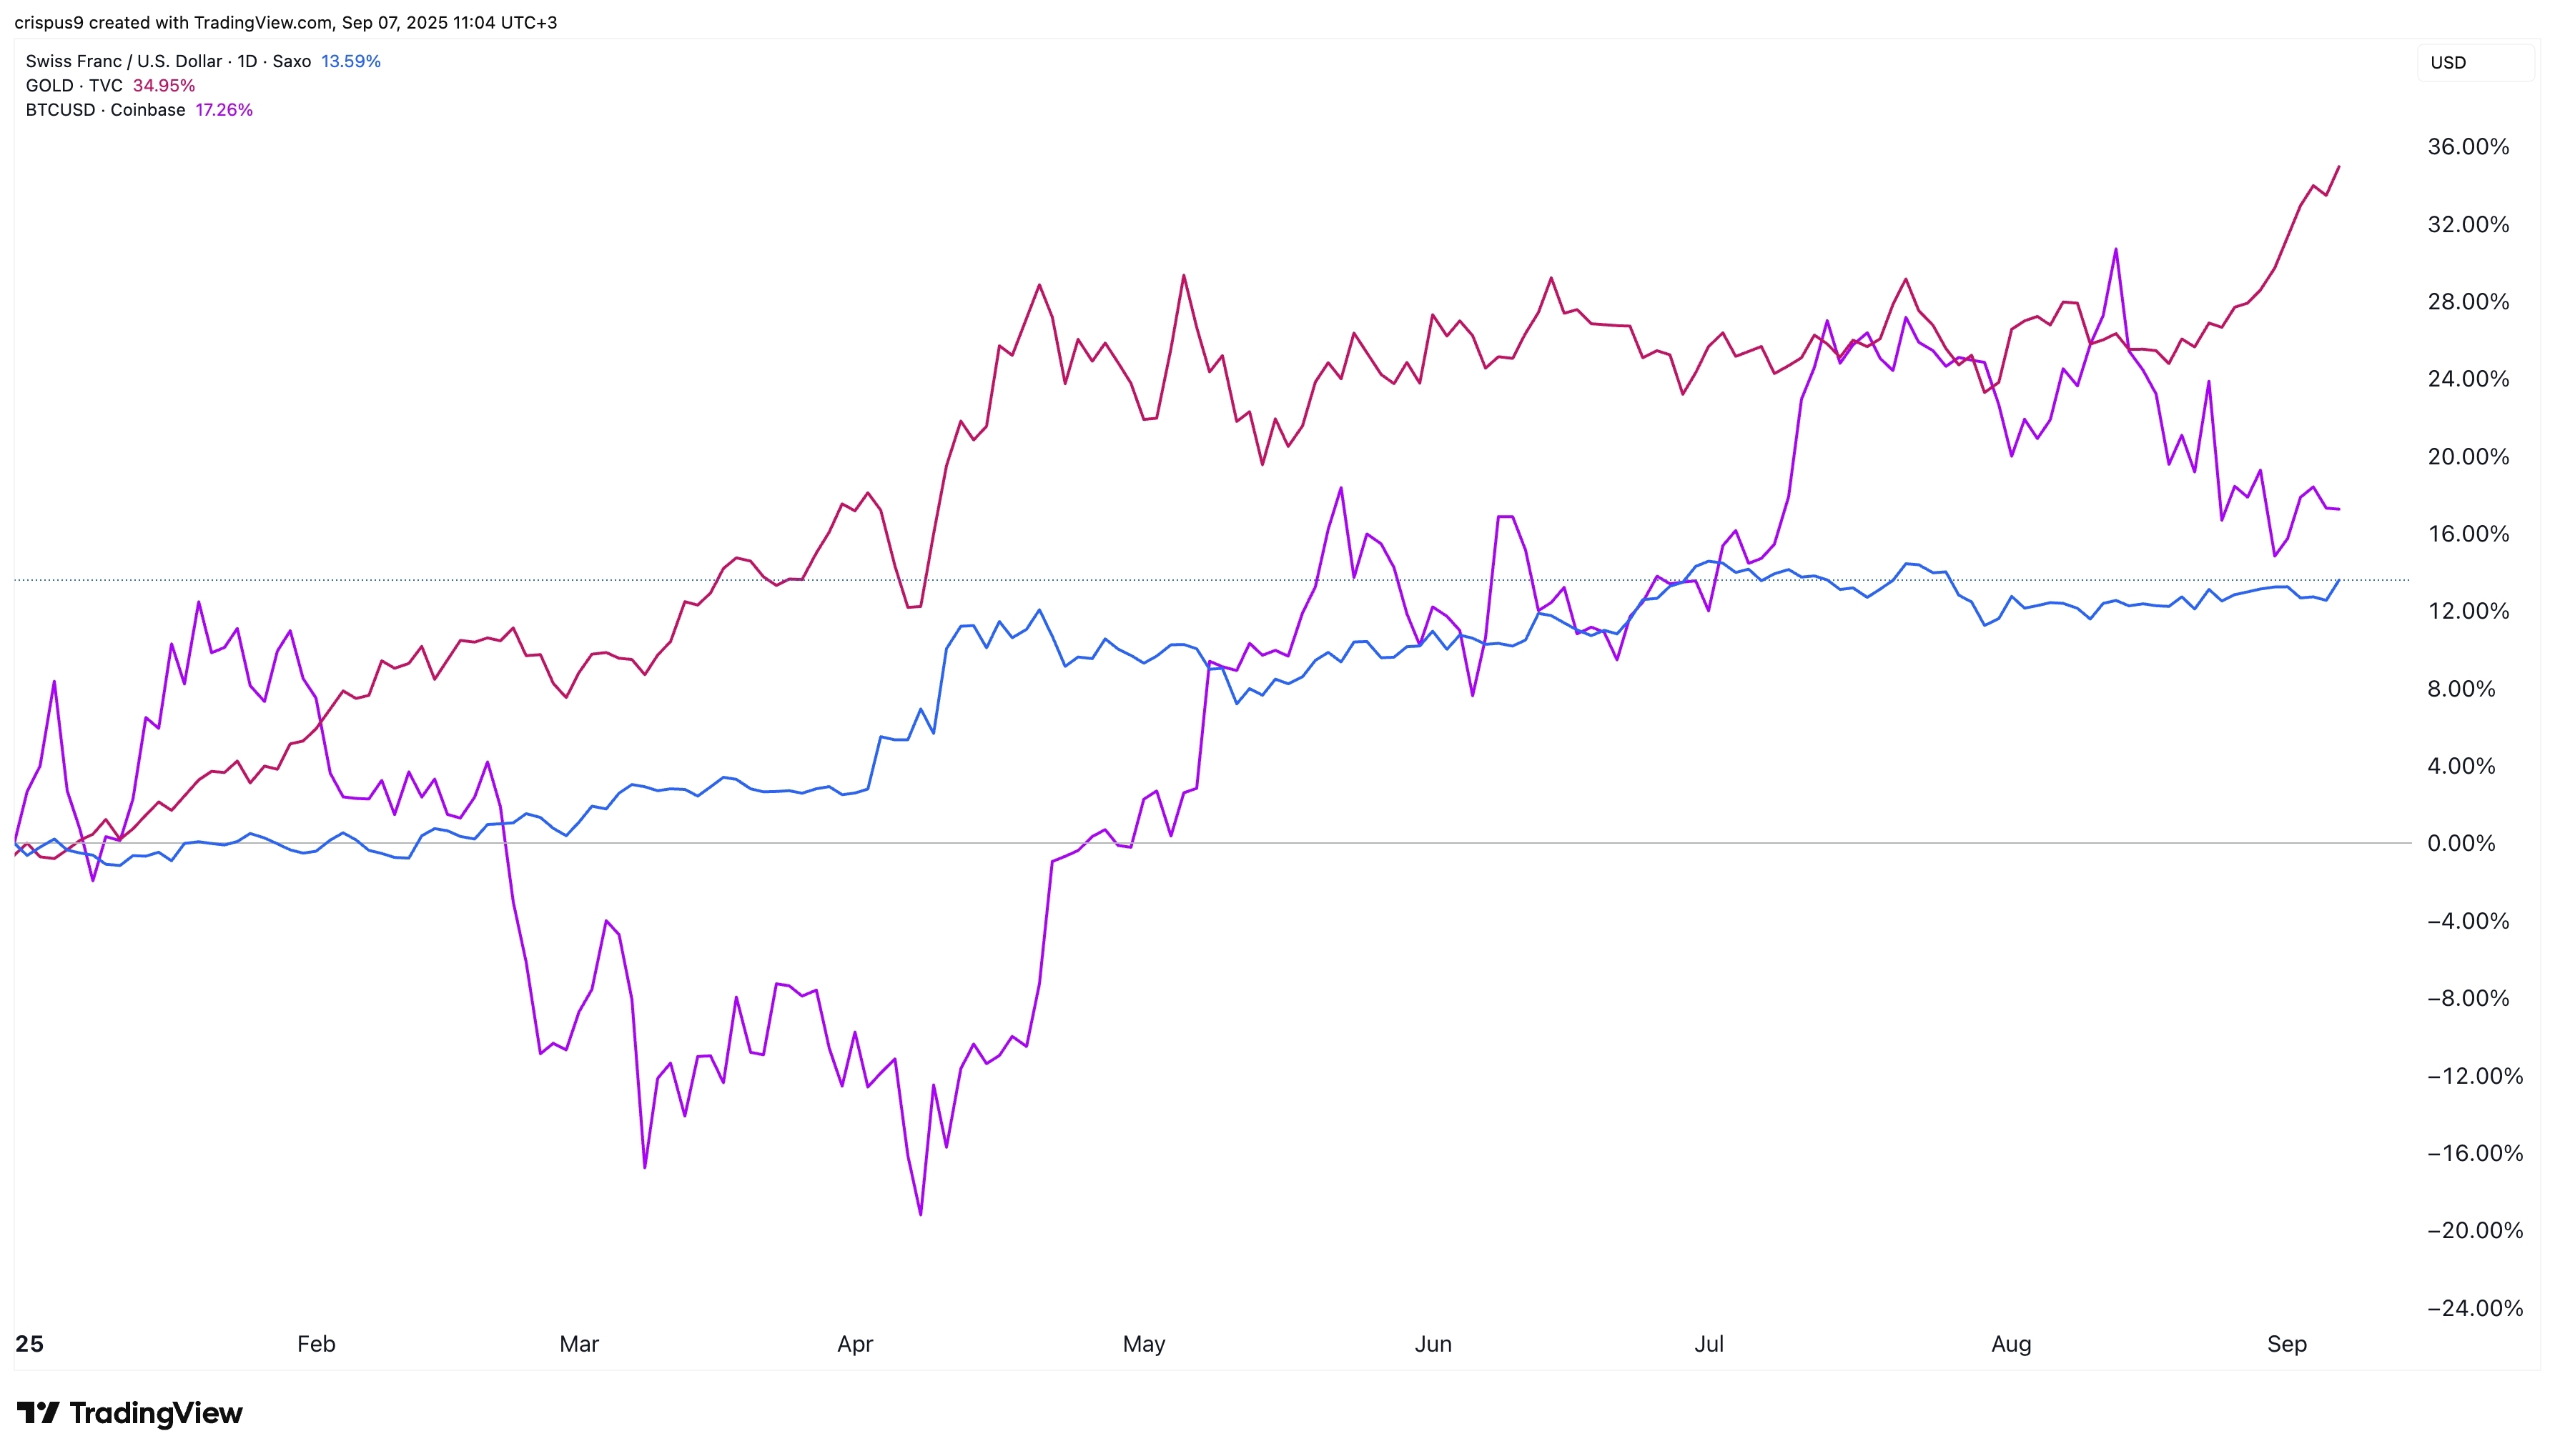Click the May label on time axis
2555x1456 pixels.
pos(1143,1344)
